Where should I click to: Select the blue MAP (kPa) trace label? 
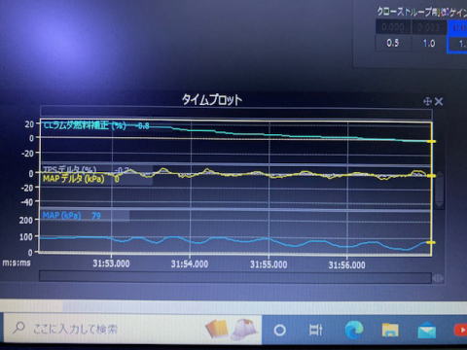(x=61, y=216)
